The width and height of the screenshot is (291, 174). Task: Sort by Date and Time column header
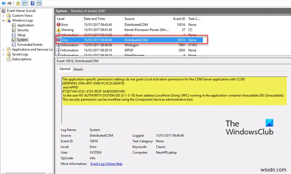pyautogui.click(x=102, y=19)
